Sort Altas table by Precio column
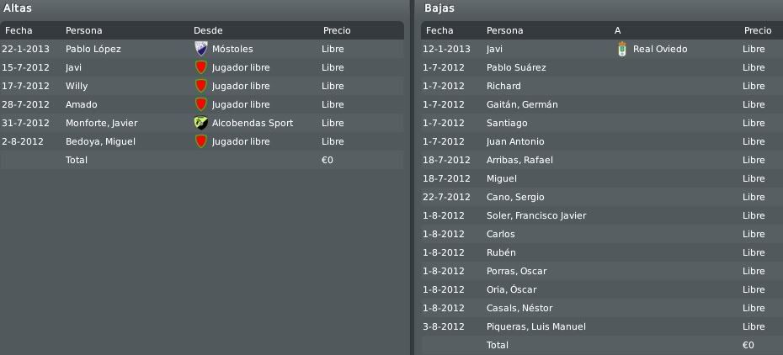 point(337,30)
